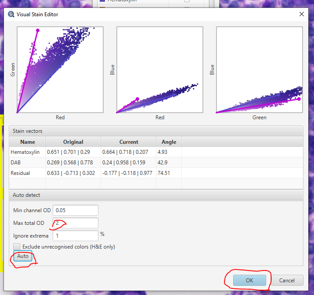Confirm stain changes with OK button
Viewport: 314px width, 295px height.
(249, 281)
